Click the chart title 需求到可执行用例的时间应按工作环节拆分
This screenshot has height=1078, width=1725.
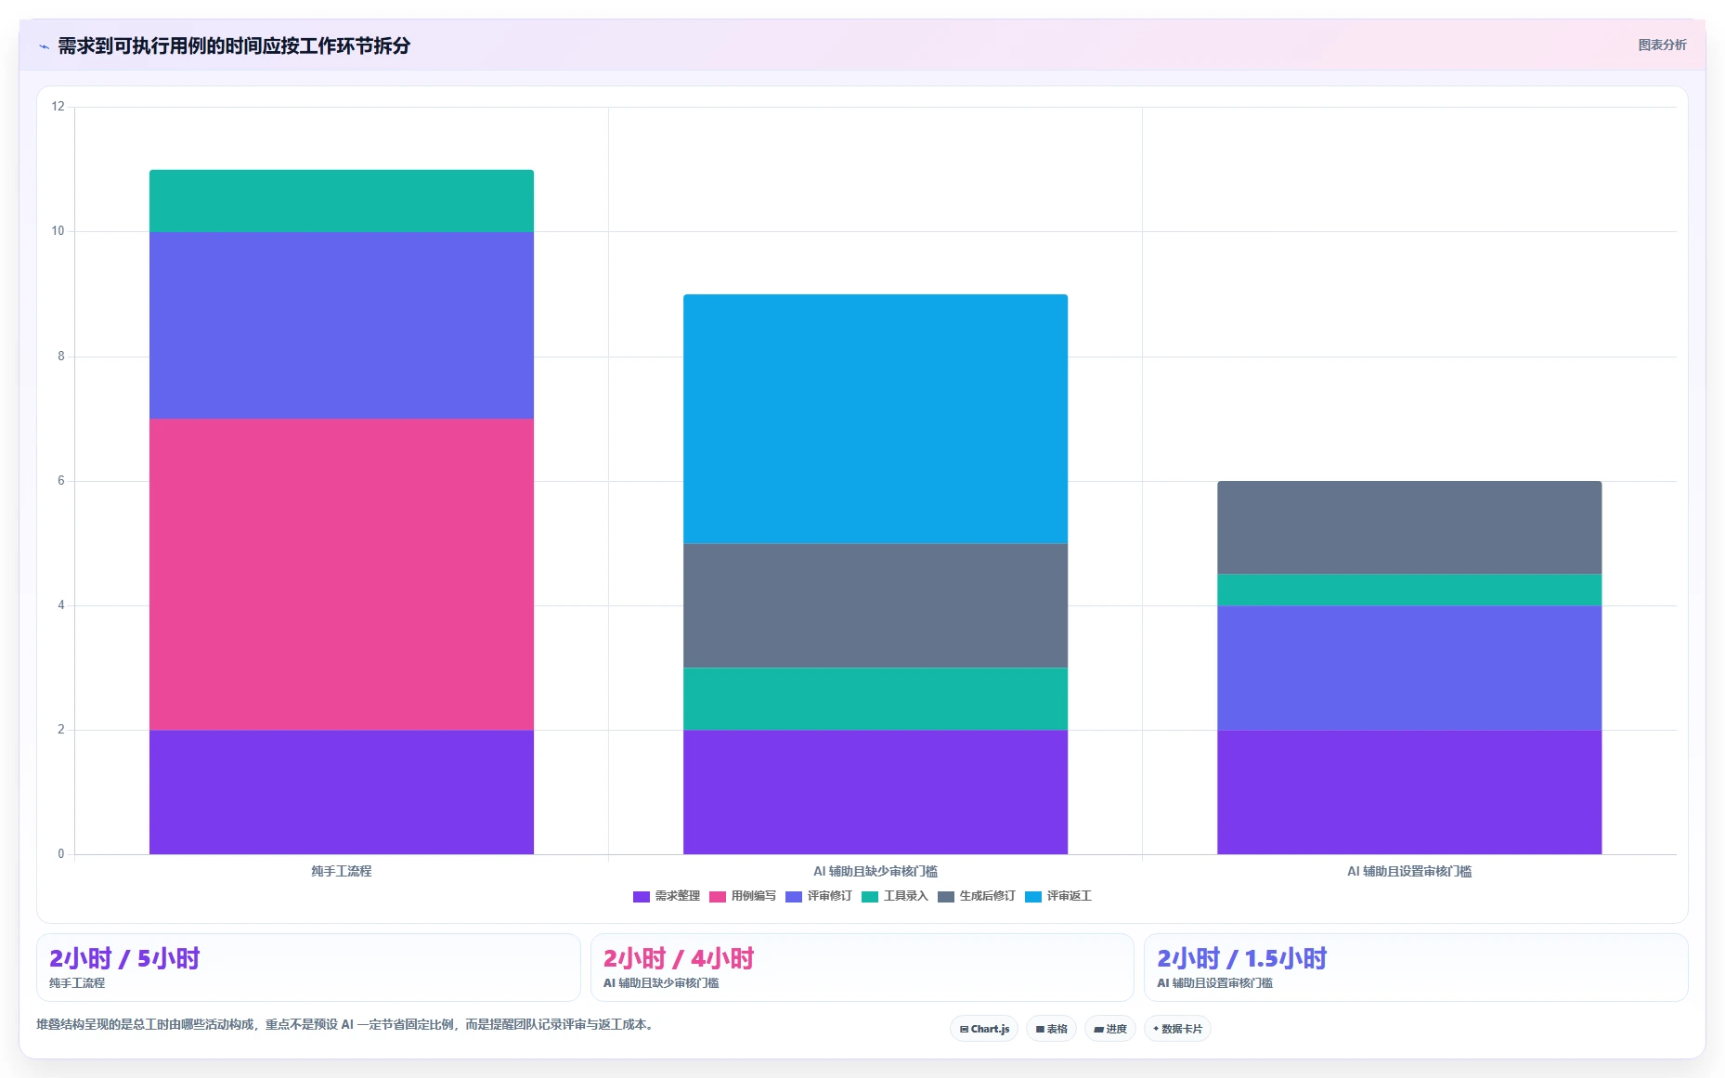click(234, 45)
